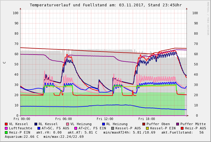The image size is (211, 142).
Task: Select the dark red Puffer Oben swatch
Action: pyautogui.click(x=144, y=124)
